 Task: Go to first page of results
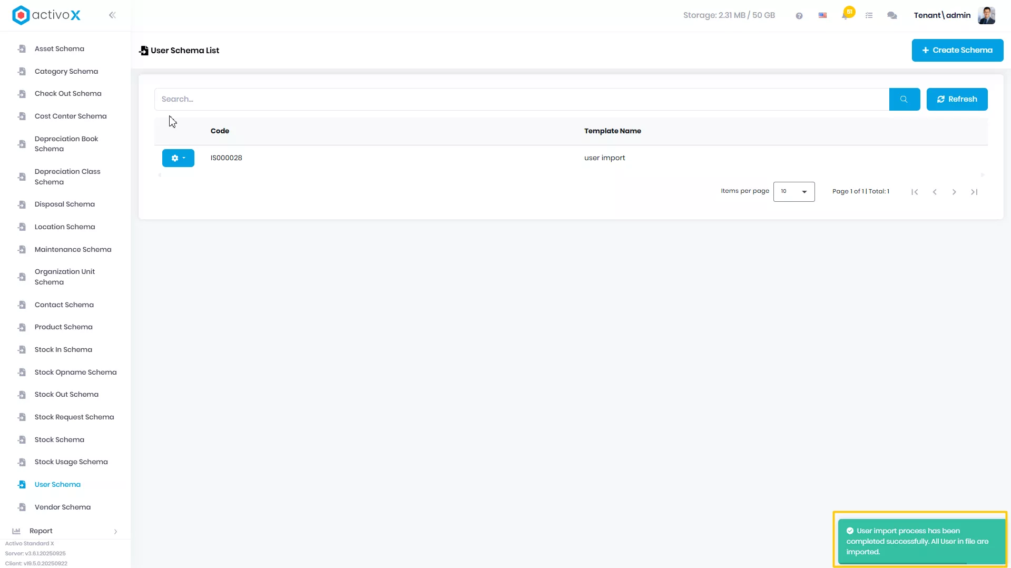click(915, 192)
